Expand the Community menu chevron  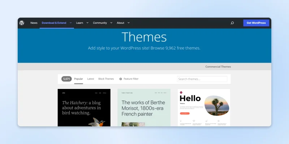tap(111, 23)
